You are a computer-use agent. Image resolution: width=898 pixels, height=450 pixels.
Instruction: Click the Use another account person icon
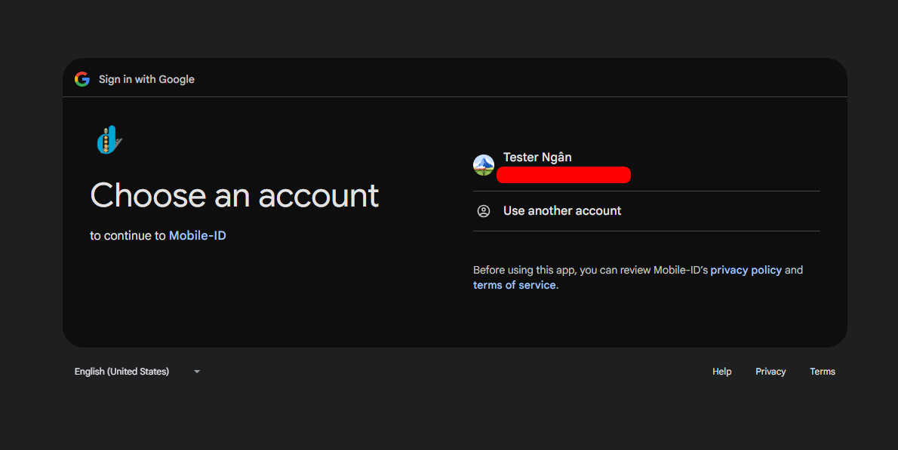coord(484,211)
